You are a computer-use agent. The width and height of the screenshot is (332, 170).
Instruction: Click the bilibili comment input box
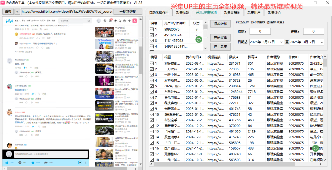pos(51,154)
